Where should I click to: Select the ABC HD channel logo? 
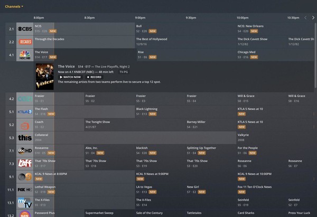point(25,150)
